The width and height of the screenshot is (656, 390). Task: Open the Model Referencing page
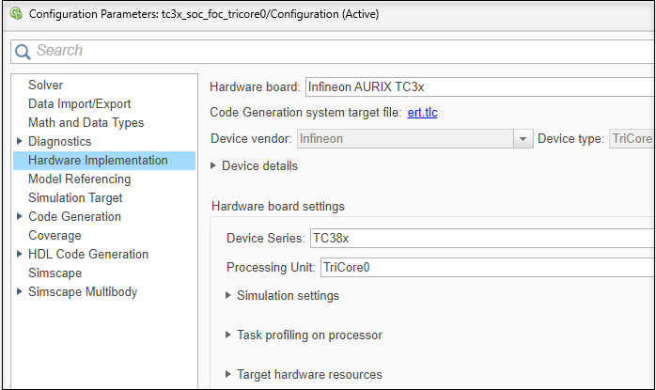point(79,179)
